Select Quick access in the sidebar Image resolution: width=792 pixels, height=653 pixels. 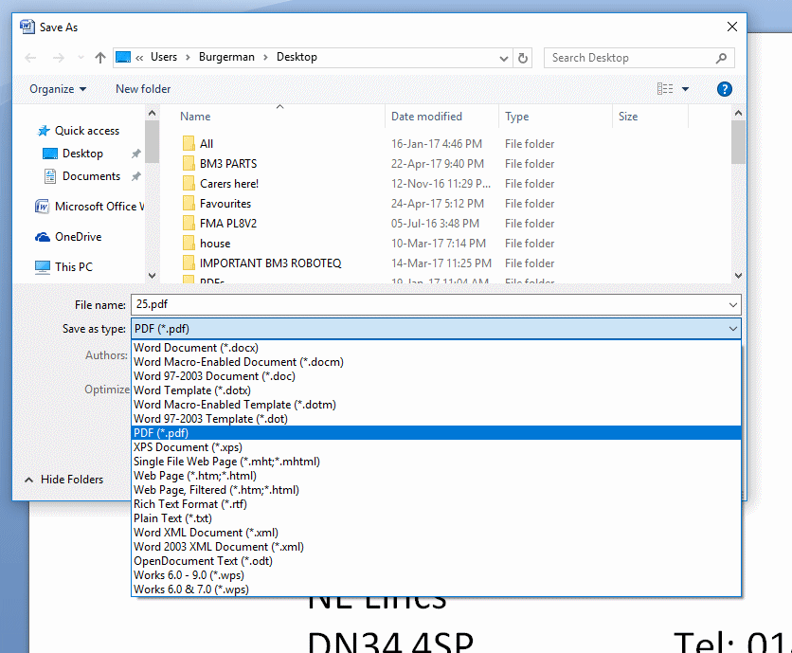[x=86, y=131]
